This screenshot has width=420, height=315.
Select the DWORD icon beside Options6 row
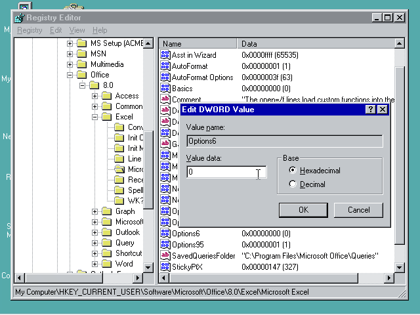coord(165,234)
